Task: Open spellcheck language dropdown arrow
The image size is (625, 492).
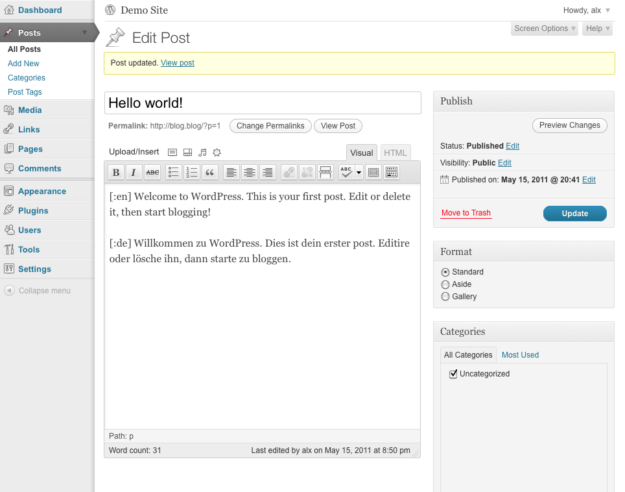Action: (359, 173)
